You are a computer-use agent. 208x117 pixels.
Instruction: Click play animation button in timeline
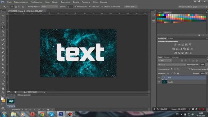click(x=34, y=110)
